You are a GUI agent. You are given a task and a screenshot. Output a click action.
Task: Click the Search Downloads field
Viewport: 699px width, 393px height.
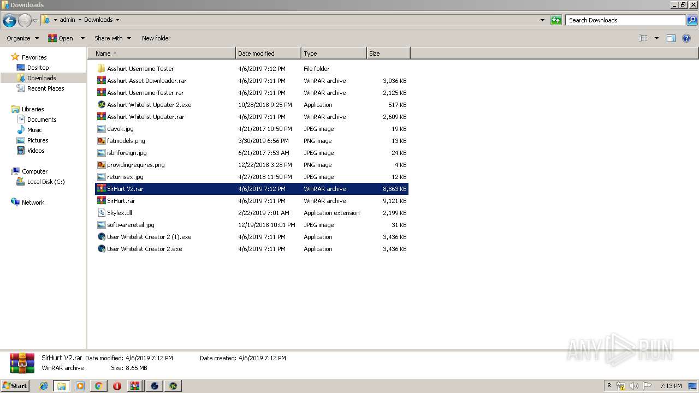[625, 20]
